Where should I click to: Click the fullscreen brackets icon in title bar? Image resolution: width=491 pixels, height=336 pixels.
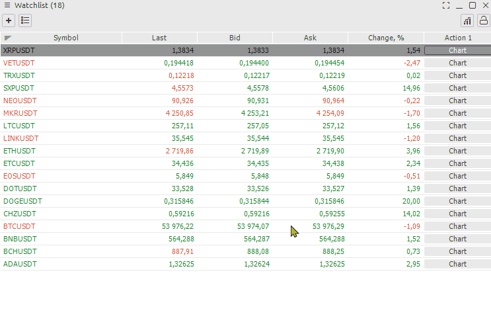tap(446, 5)
